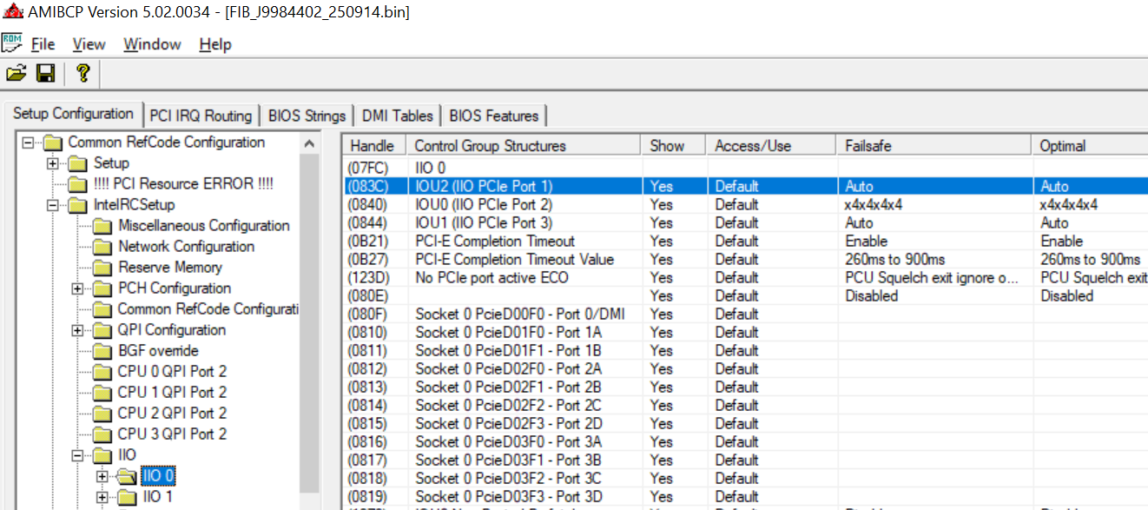Select the PCI-E Completion Timeout Value row
The width and height of the screenshot is (1148, 510).
(746, 259)
